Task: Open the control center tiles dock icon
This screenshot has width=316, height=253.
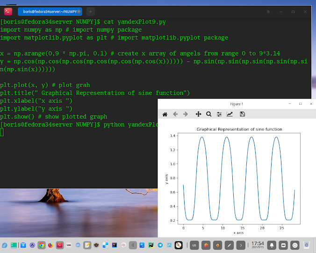Action: coord(105,245)
